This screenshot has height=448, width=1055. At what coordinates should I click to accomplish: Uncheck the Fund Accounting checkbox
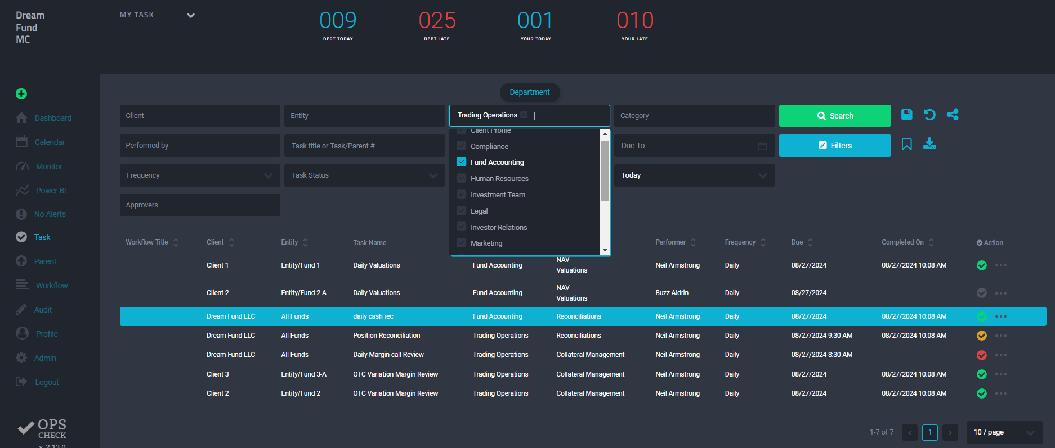pyautogui.click(x=462, y=162)
